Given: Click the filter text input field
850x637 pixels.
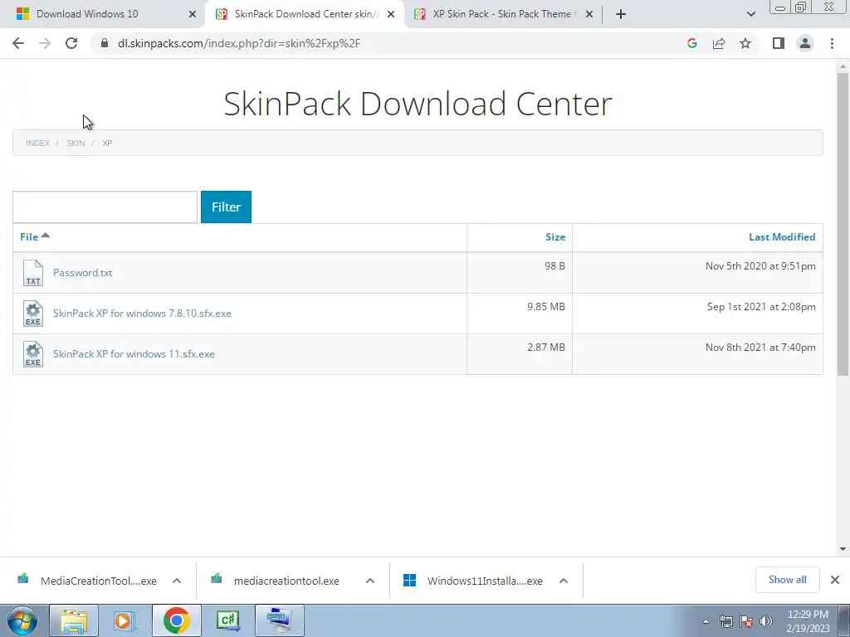Looking at the screenshot, I should [105, 207].
